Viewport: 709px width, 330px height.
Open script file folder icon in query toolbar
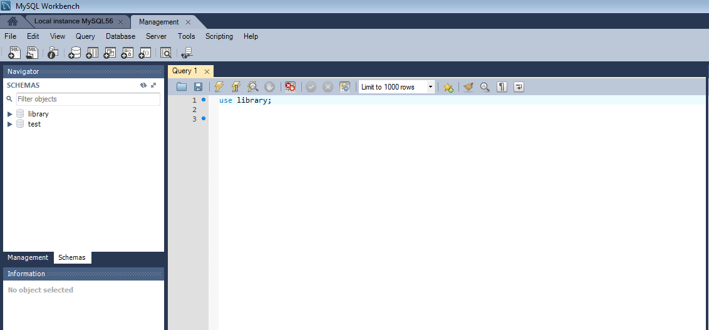tap(182, 87)
